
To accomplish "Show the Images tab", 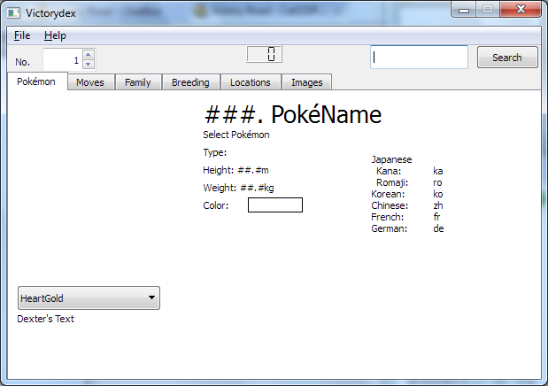I will coord(306,82).
